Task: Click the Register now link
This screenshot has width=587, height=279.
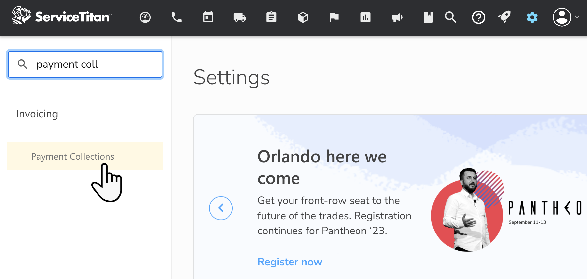Action: (290, 262)
